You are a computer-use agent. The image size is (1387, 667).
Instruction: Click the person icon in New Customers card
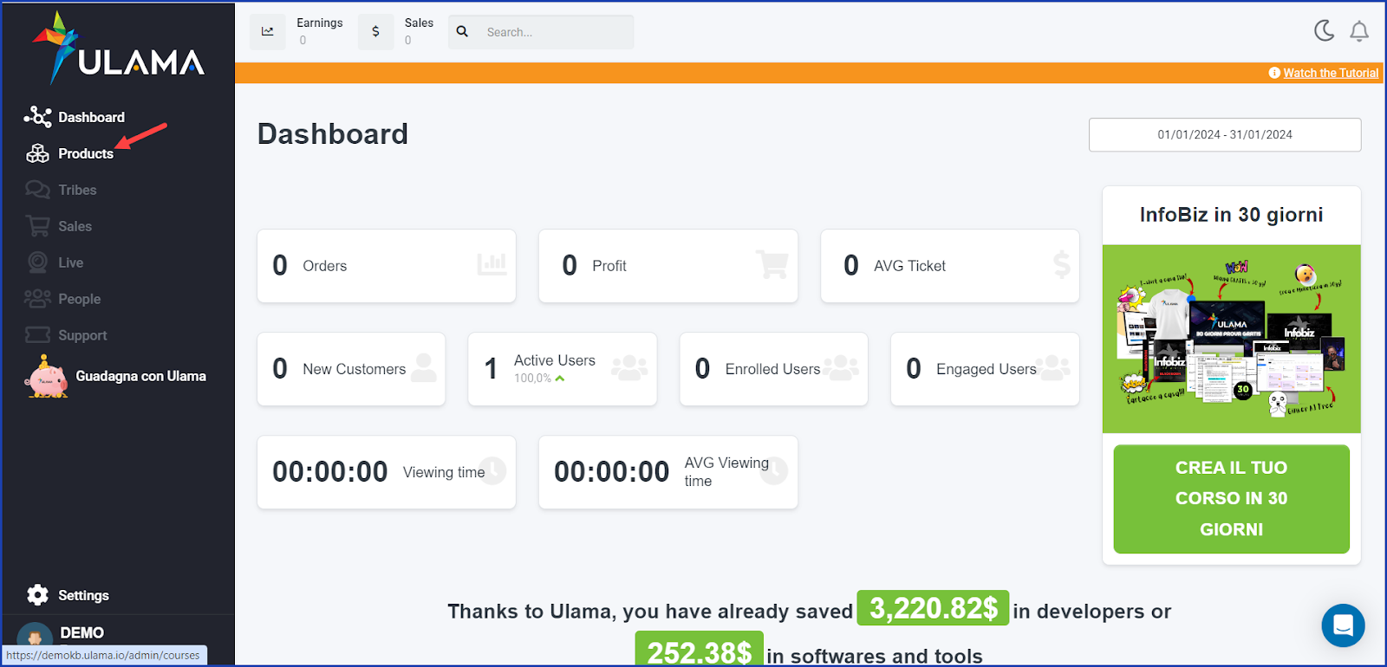coord(424,367)
